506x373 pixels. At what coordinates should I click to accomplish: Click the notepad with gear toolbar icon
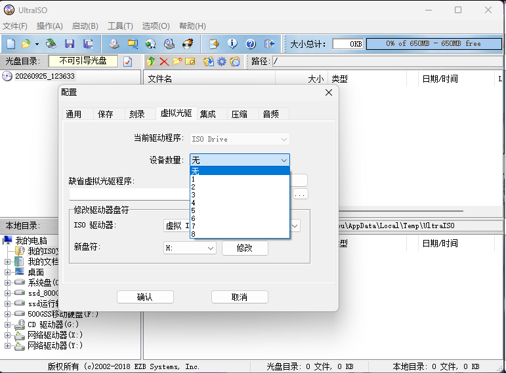pyautogui.click(x=214, y=43)
